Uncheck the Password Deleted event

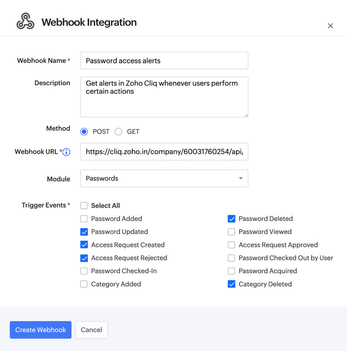pyautogui.click(x=232, y=219)
